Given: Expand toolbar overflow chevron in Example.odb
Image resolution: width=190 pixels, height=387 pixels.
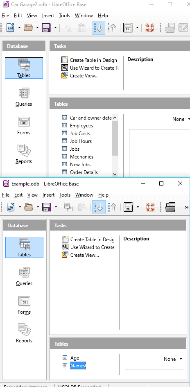Looking at the screenshot, I should pos(187,207).
